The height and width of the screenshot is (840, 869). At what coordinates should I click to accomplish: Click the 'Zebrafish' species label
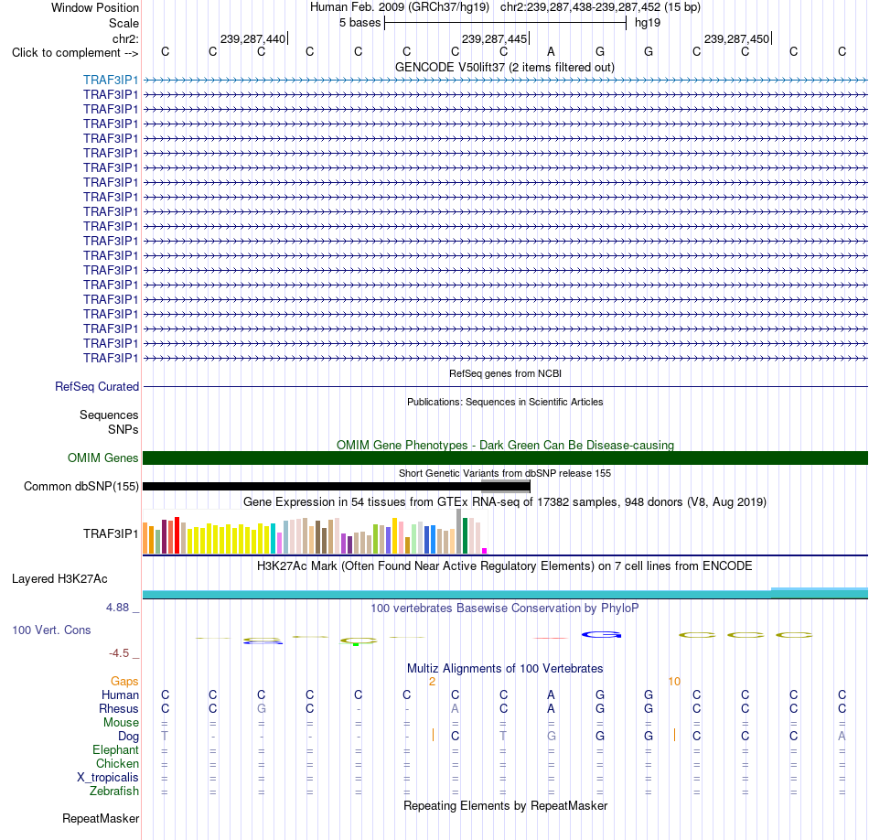tap(114, 792)
